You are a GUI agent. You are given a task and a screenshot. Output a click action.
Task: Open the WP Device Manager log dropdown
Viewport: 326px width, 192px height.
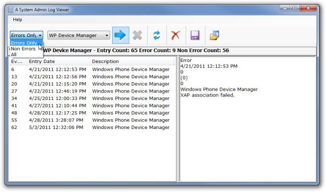point(79,35)
